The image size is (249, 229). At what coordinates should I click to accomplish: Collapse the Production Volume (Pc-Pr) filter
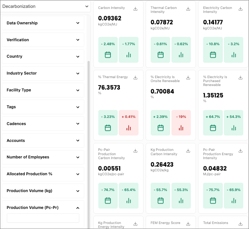pyautogui.click(x=77, y=208)
